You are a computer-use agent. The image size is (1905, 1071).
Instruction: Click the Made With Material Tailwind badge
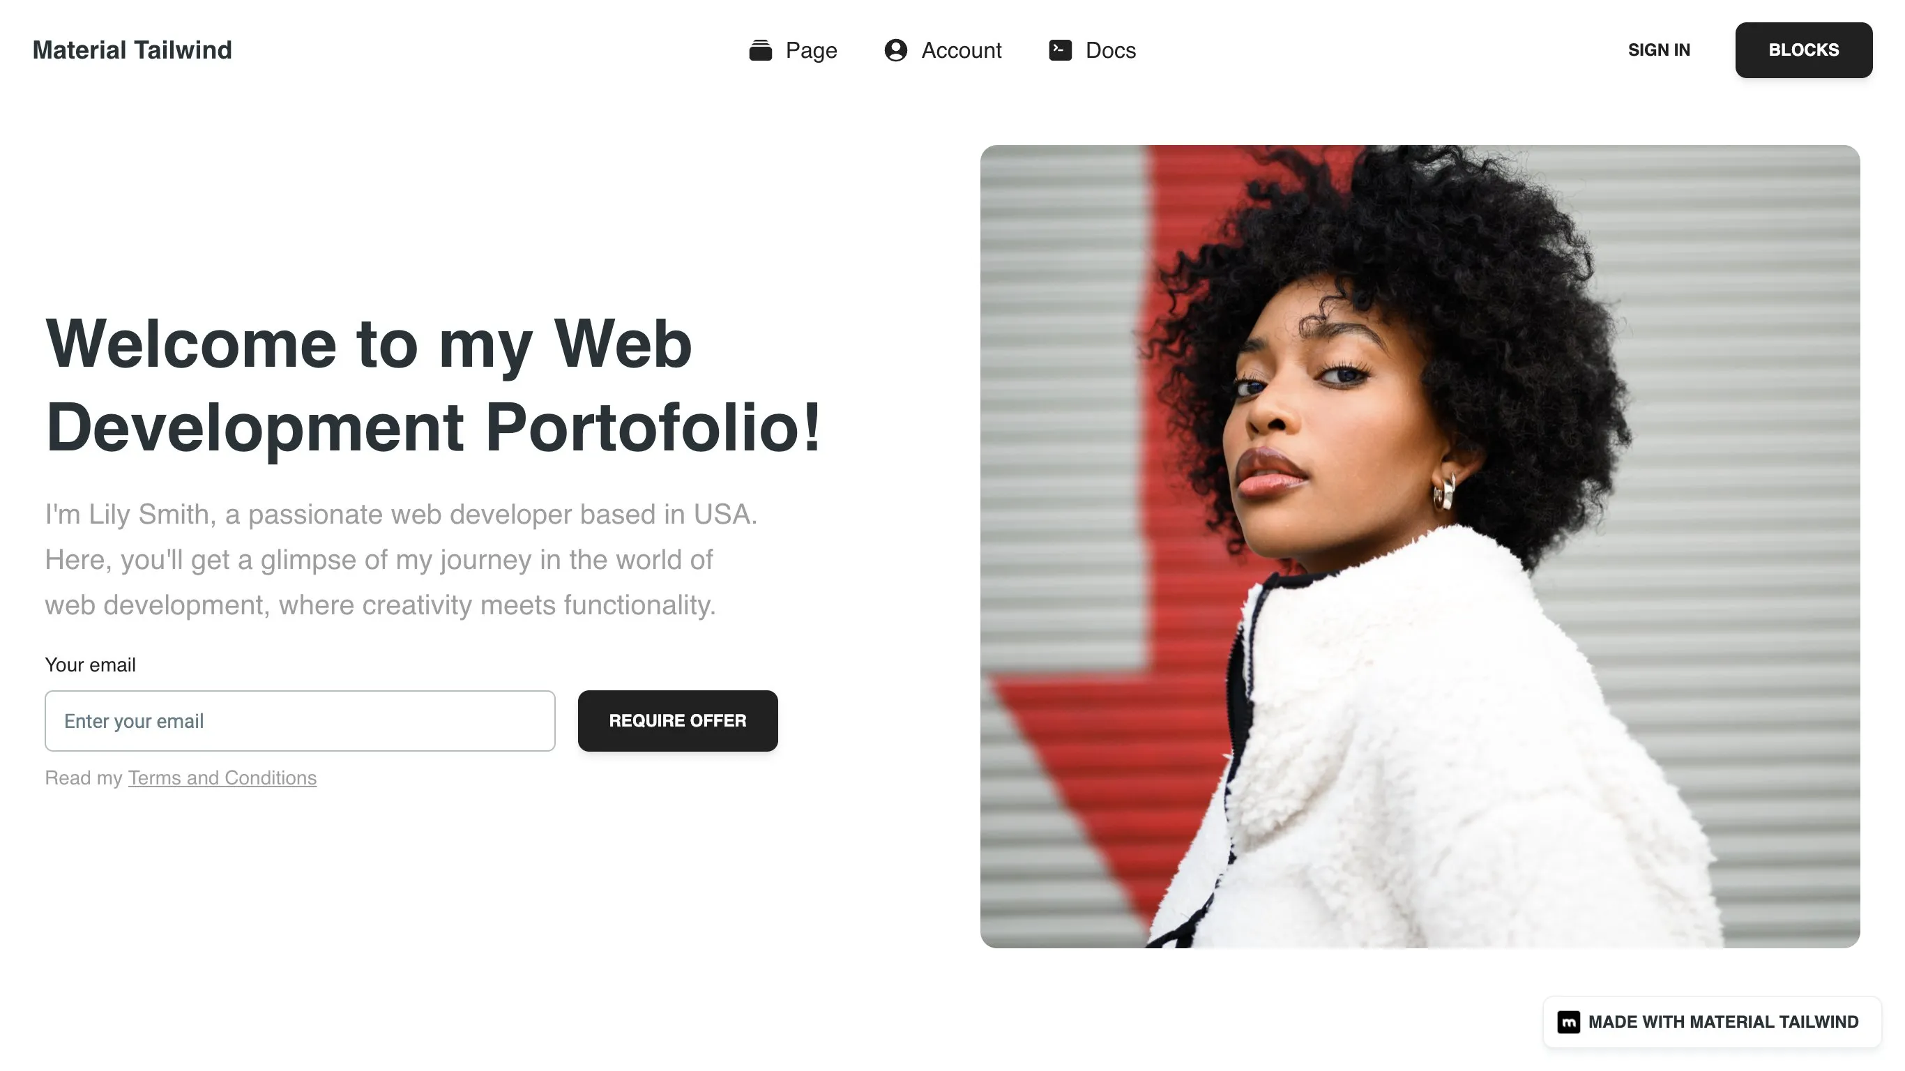pyautogui.click(x=1711, y=1021)
